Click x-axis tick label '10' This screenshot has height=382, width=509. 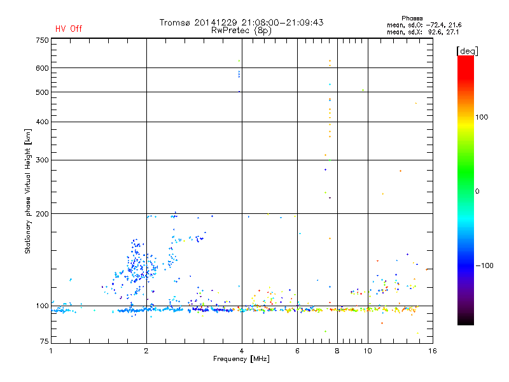368,351
